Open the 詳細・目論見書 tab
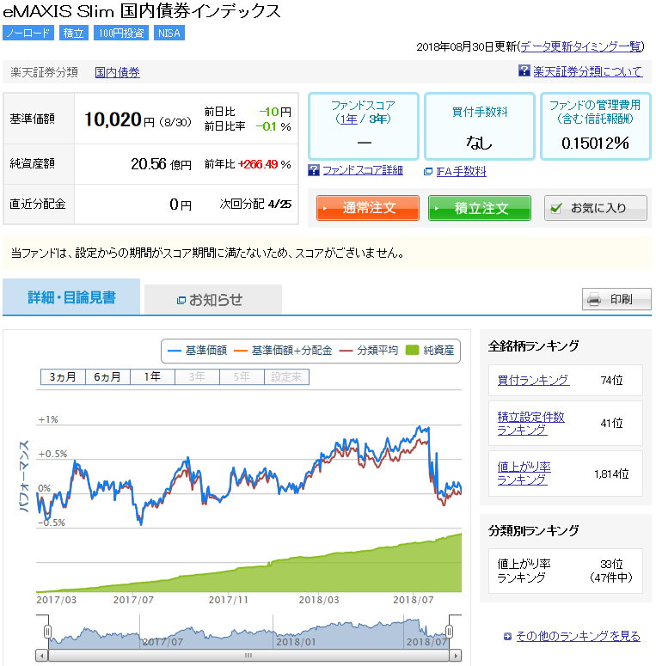The height and width of the screenshot is (666, 656). pyautogui.click(x=71, y=296)
